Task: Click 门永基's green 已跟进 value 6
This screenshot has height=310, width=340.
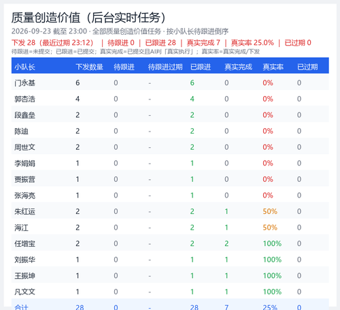Action: [x=192, y=83]
